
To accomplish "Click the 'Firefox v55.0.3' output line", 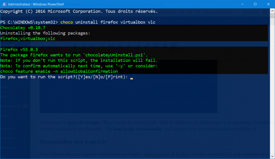I will (x=19, y=49).
